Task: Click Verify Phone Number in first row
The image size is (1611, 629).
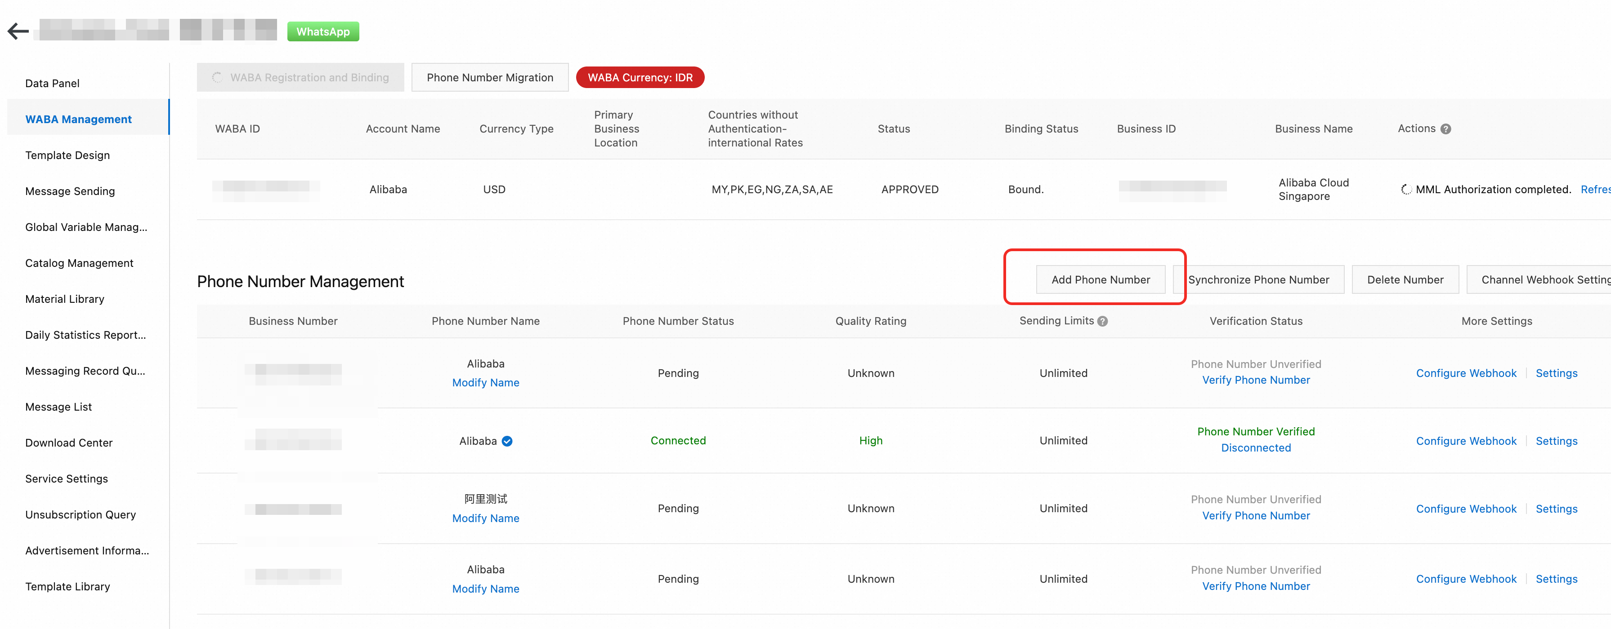Action: tap(1255, 380)
